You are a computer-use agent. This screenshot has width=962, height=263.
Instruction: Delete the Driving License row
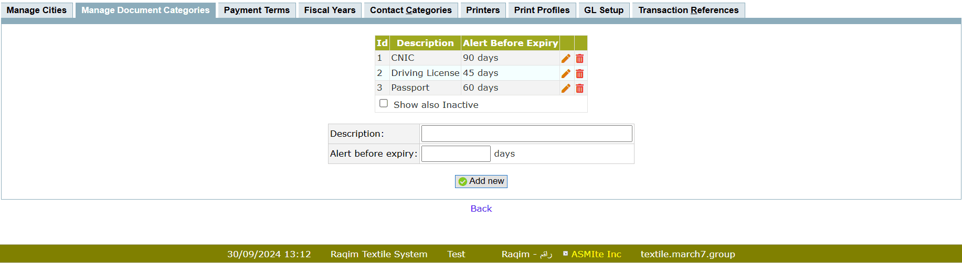[x=579, y=73]
